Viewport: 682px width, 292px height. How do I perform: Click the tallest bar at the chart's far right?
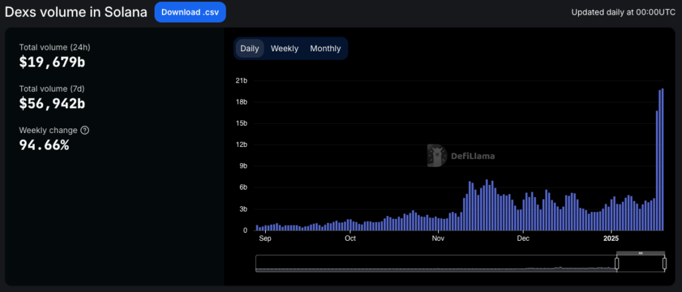coord(663,160)
